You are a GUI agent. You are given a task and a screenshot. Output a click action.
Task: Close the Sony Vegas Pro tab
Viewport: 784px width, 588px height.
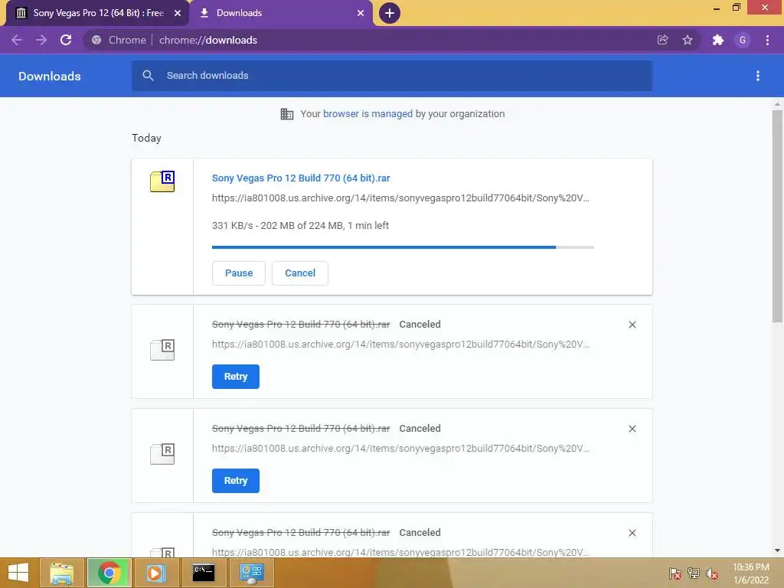(178, 13)
